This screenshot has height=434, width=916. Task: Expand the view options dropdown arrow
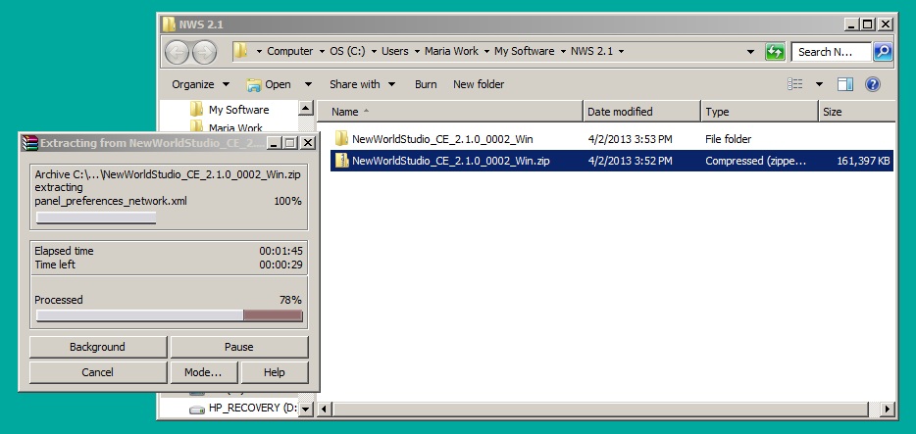click(819, 84)
